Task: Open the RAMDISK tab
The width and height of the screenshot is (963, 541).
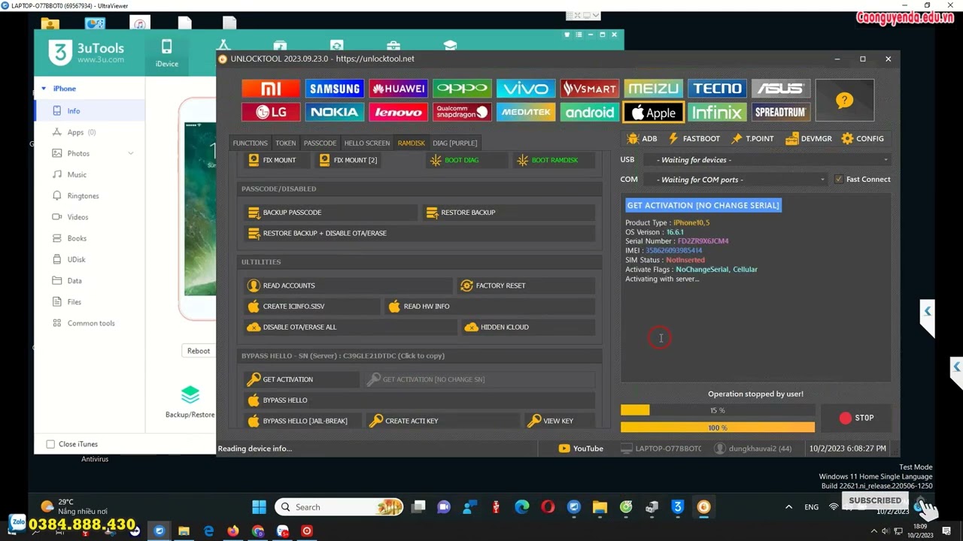Action: tap(411, 143)
